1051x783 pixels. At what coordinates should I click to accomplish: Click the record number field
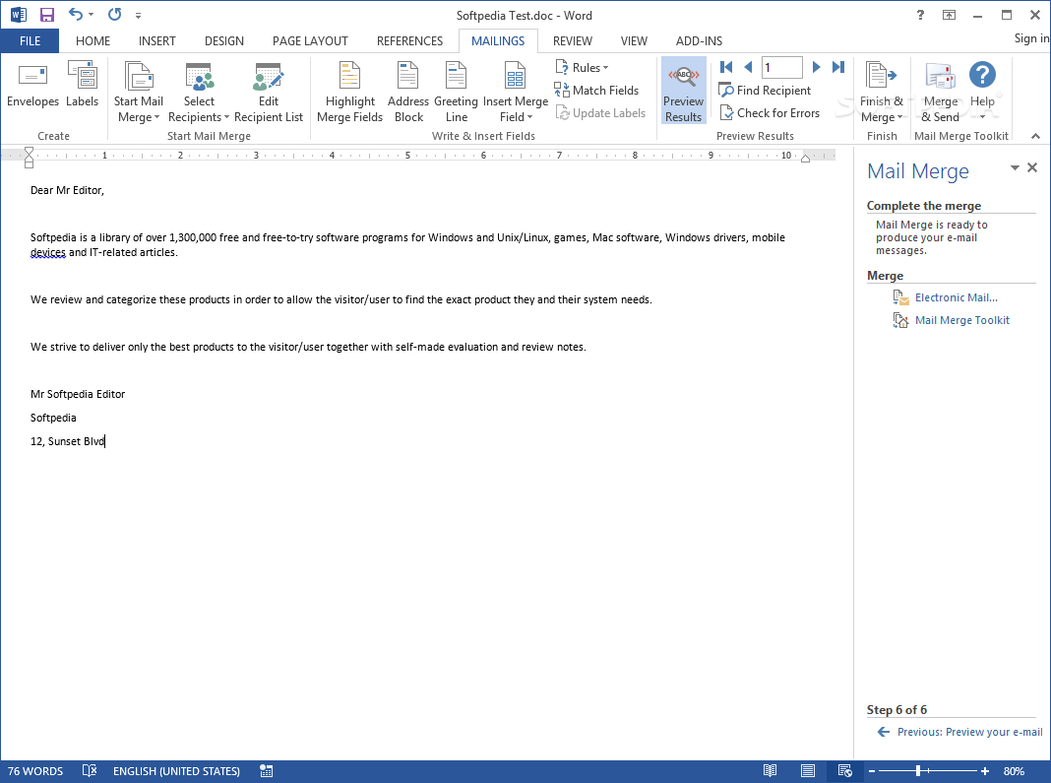[781, 67]
